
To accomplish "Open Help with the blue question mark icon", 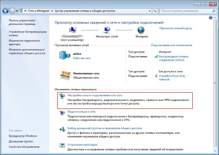I will [211, 18].
